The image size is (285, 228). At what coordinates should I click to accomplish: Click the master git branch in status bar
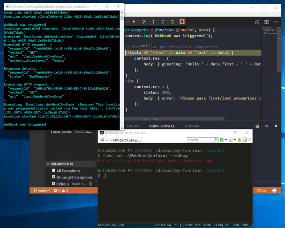pos(42,191)
